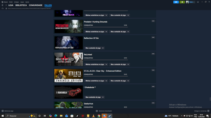Screen dimensions: 211x118
Task: Switch to Big Picture mode icon
Action: pyautogui.click(x=198, y=2)
